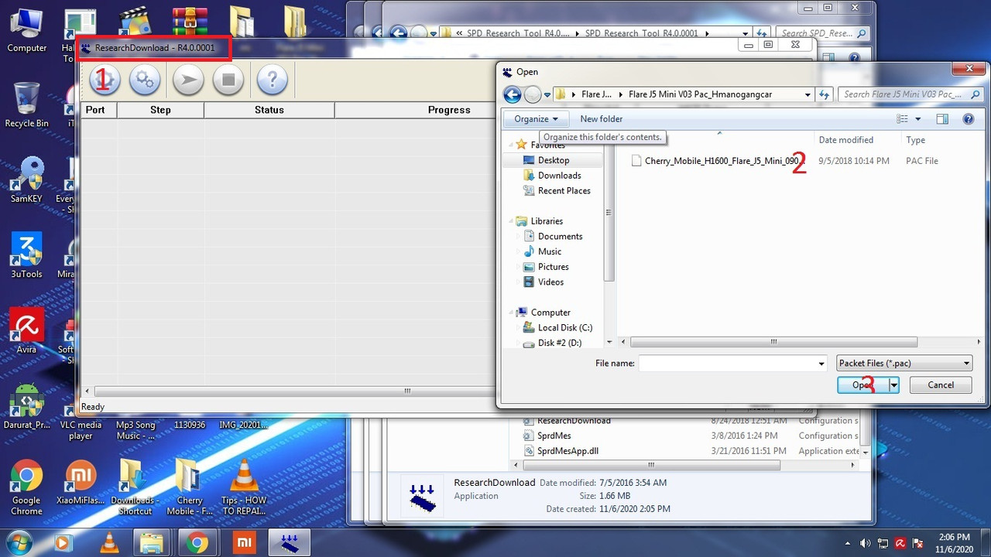Open Windows Explorer from the taskbar
This screenshot has width=991, height=557.
click(x=152, y=542)
